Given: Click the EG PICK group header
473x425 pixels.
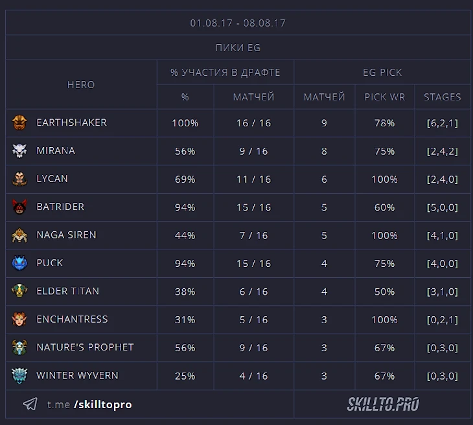Looking at the screenshot, I should [382, 73].
